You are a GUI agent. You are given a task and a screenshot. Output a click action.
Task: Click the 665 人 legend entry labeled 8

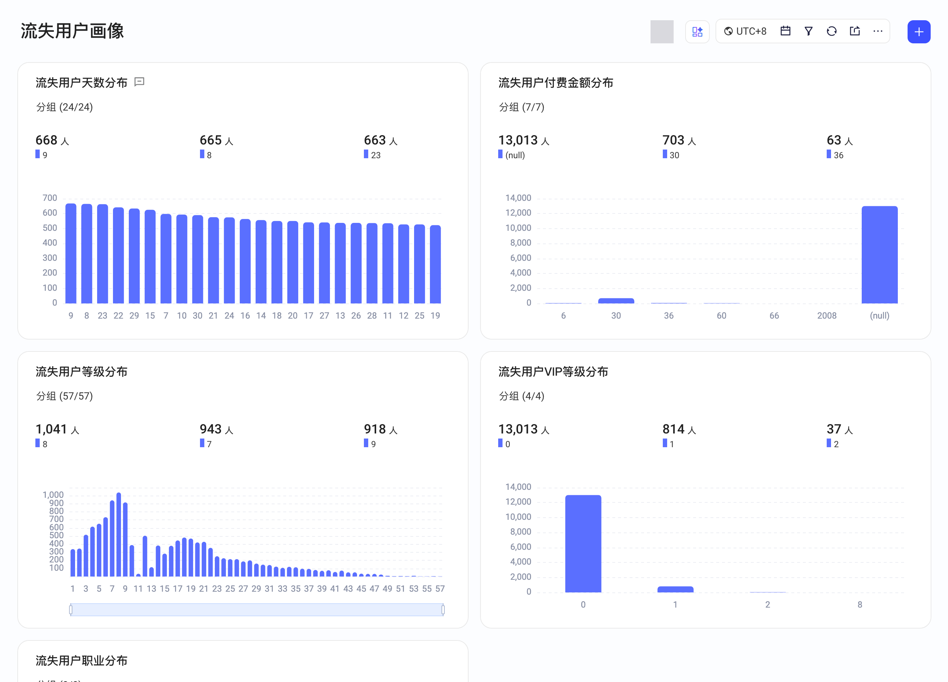pos(216,146)
